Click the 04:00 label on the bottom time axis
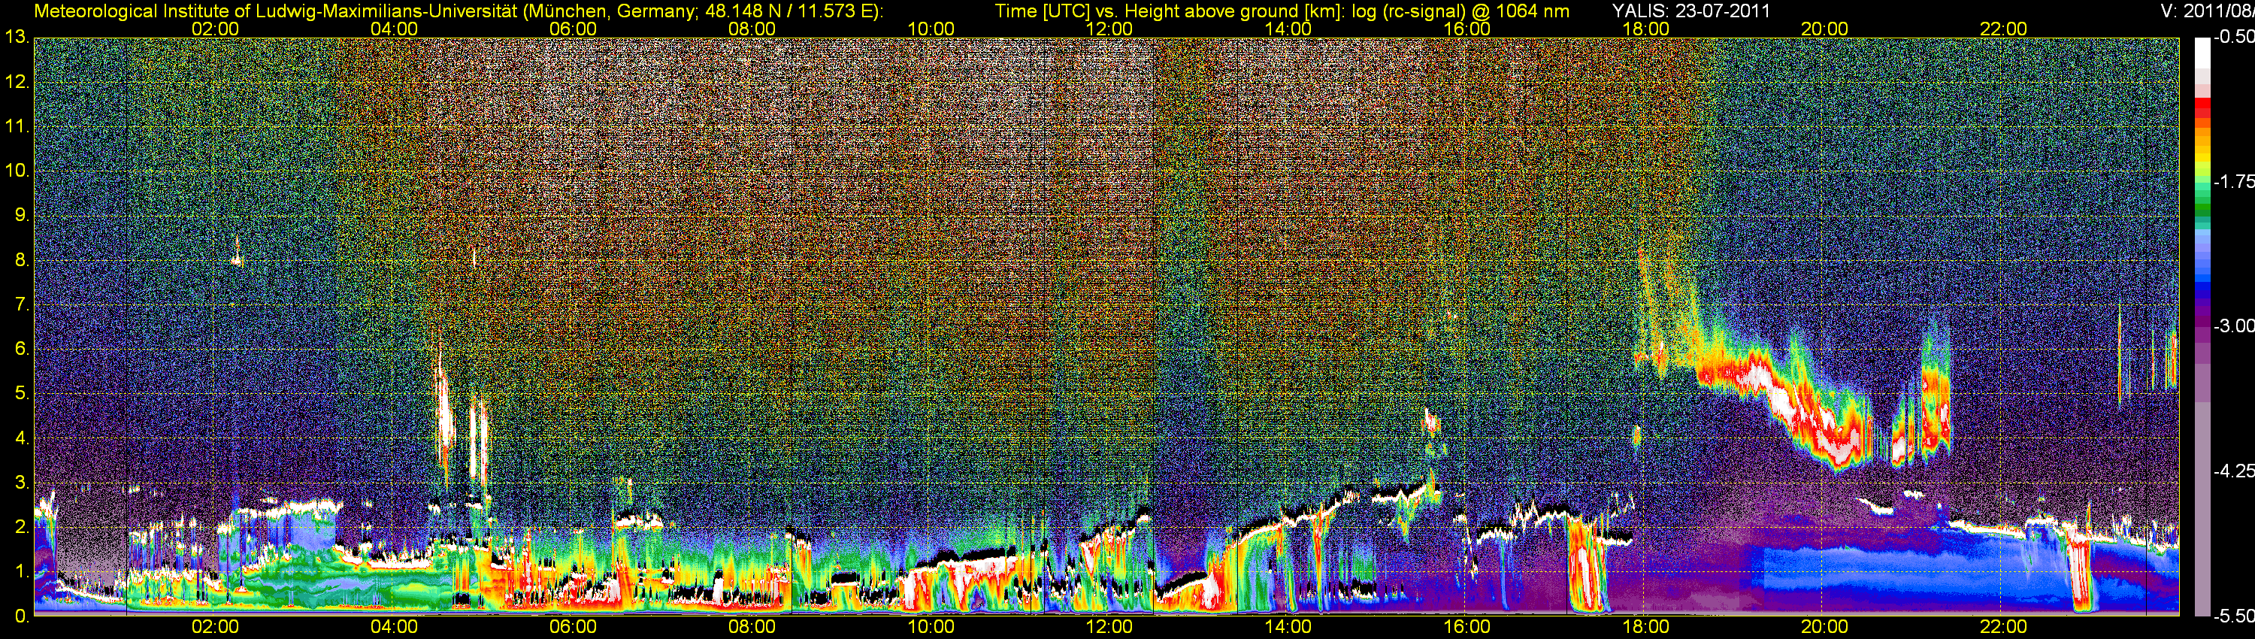2255x639 pixels. 394,627
